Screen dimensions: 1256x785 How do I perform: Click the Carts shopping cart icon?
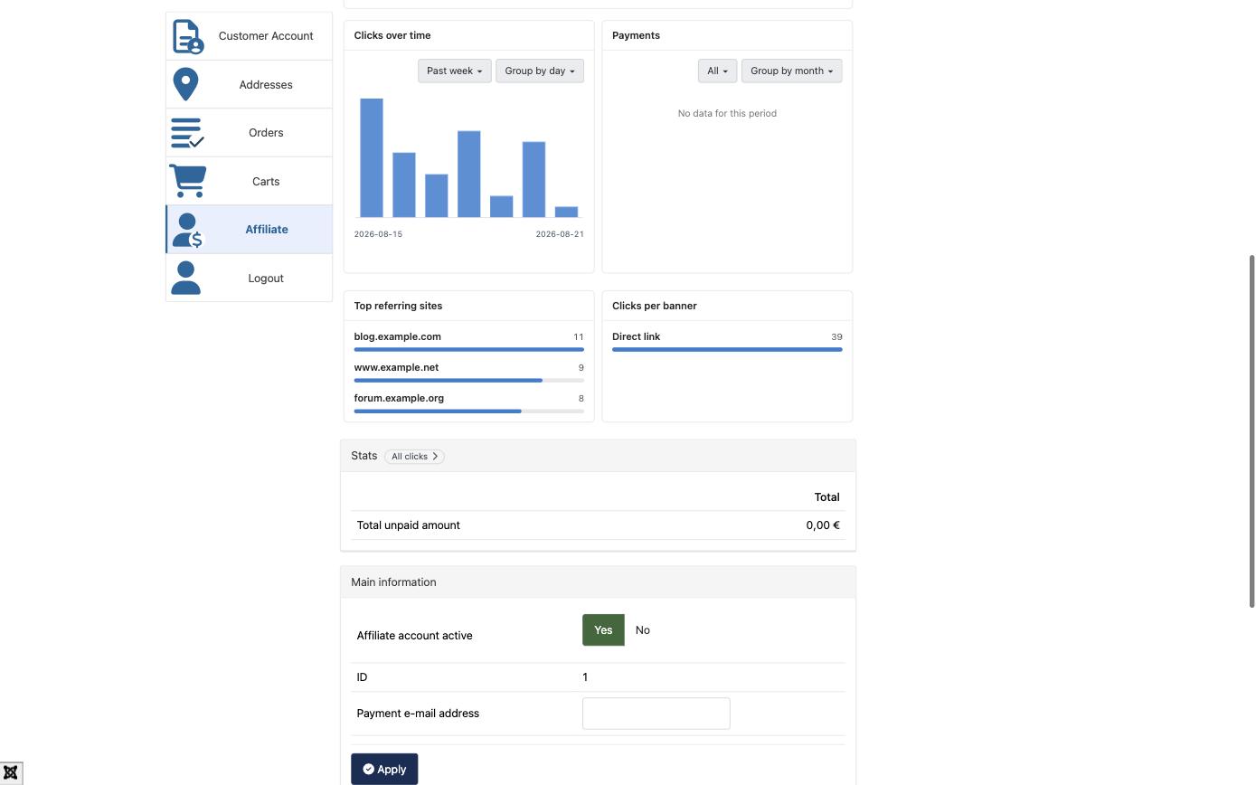(x=187, y=181)
